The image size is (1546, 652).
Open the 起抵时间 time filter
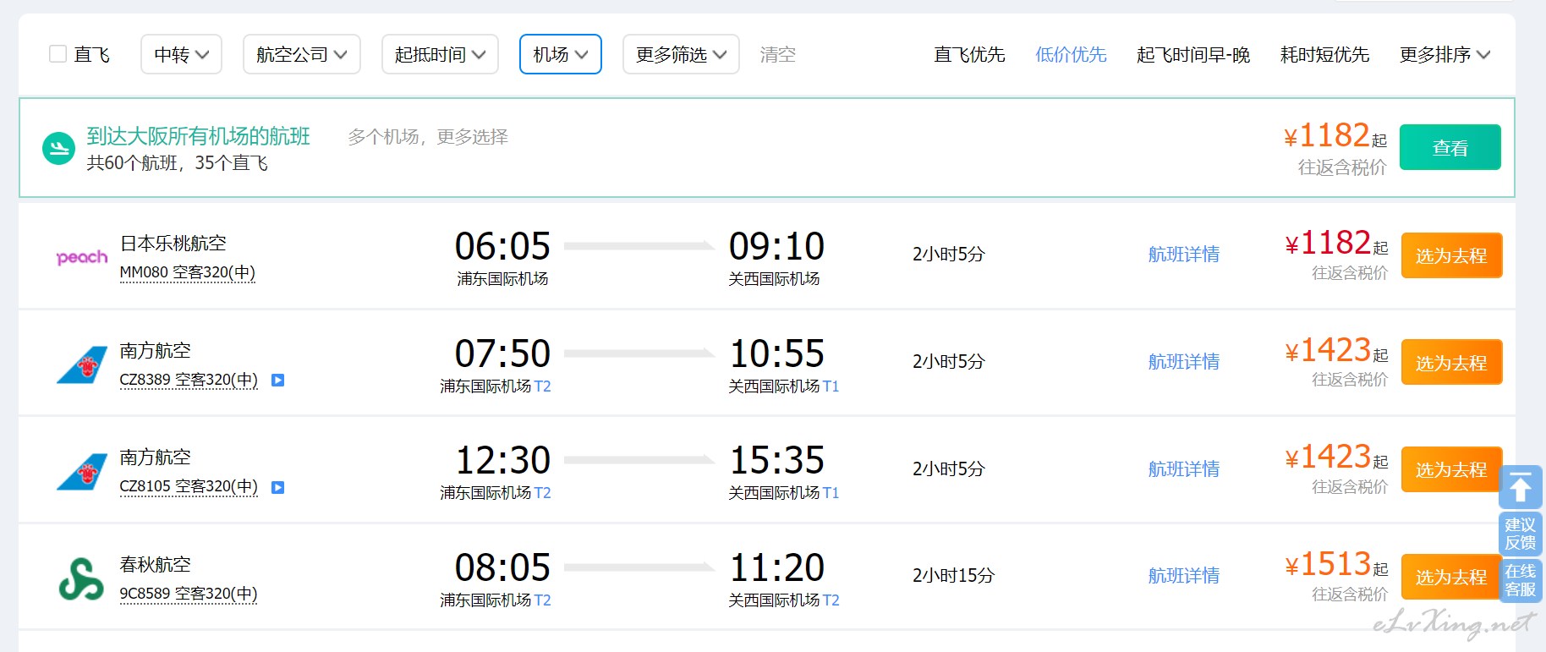pos(440,54)
